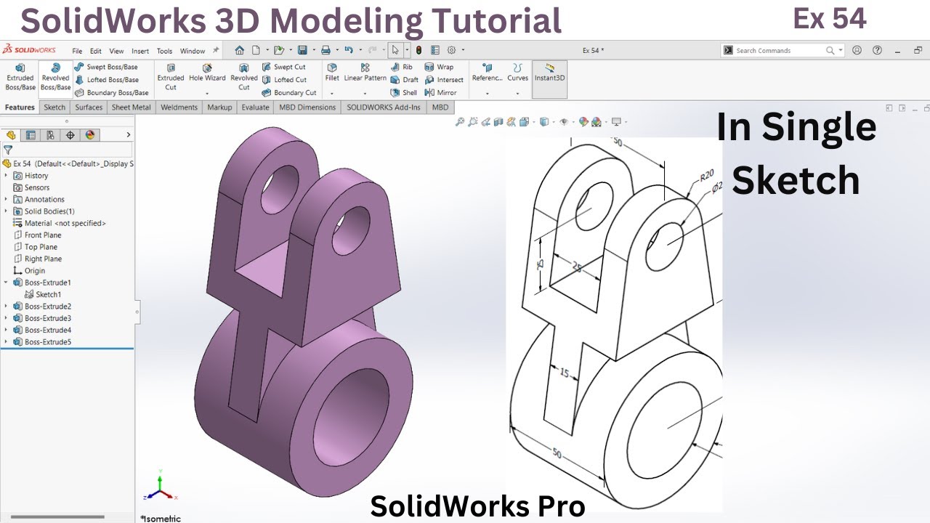Expand the Boss-Extrude5 feature
Viewport: 930px width, 523px height.
tap(7, 342)
